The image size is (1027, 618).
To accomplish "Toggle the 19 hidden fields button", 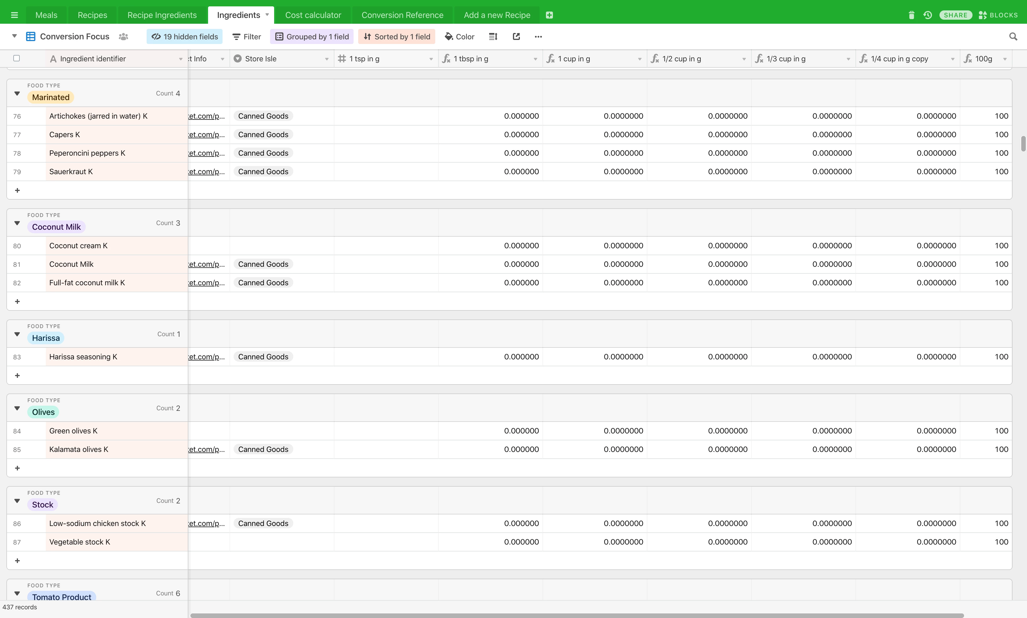I will pos(185,37).
